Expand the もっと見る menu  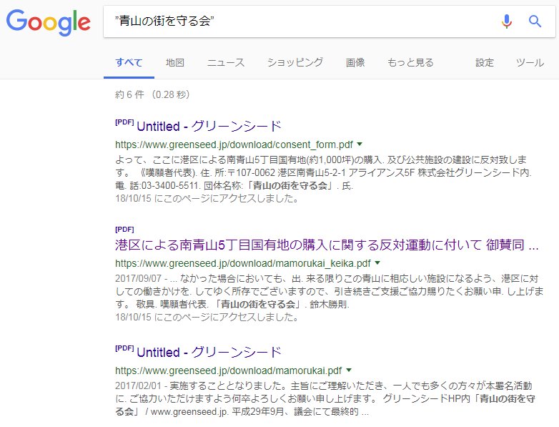coord(410,62)
